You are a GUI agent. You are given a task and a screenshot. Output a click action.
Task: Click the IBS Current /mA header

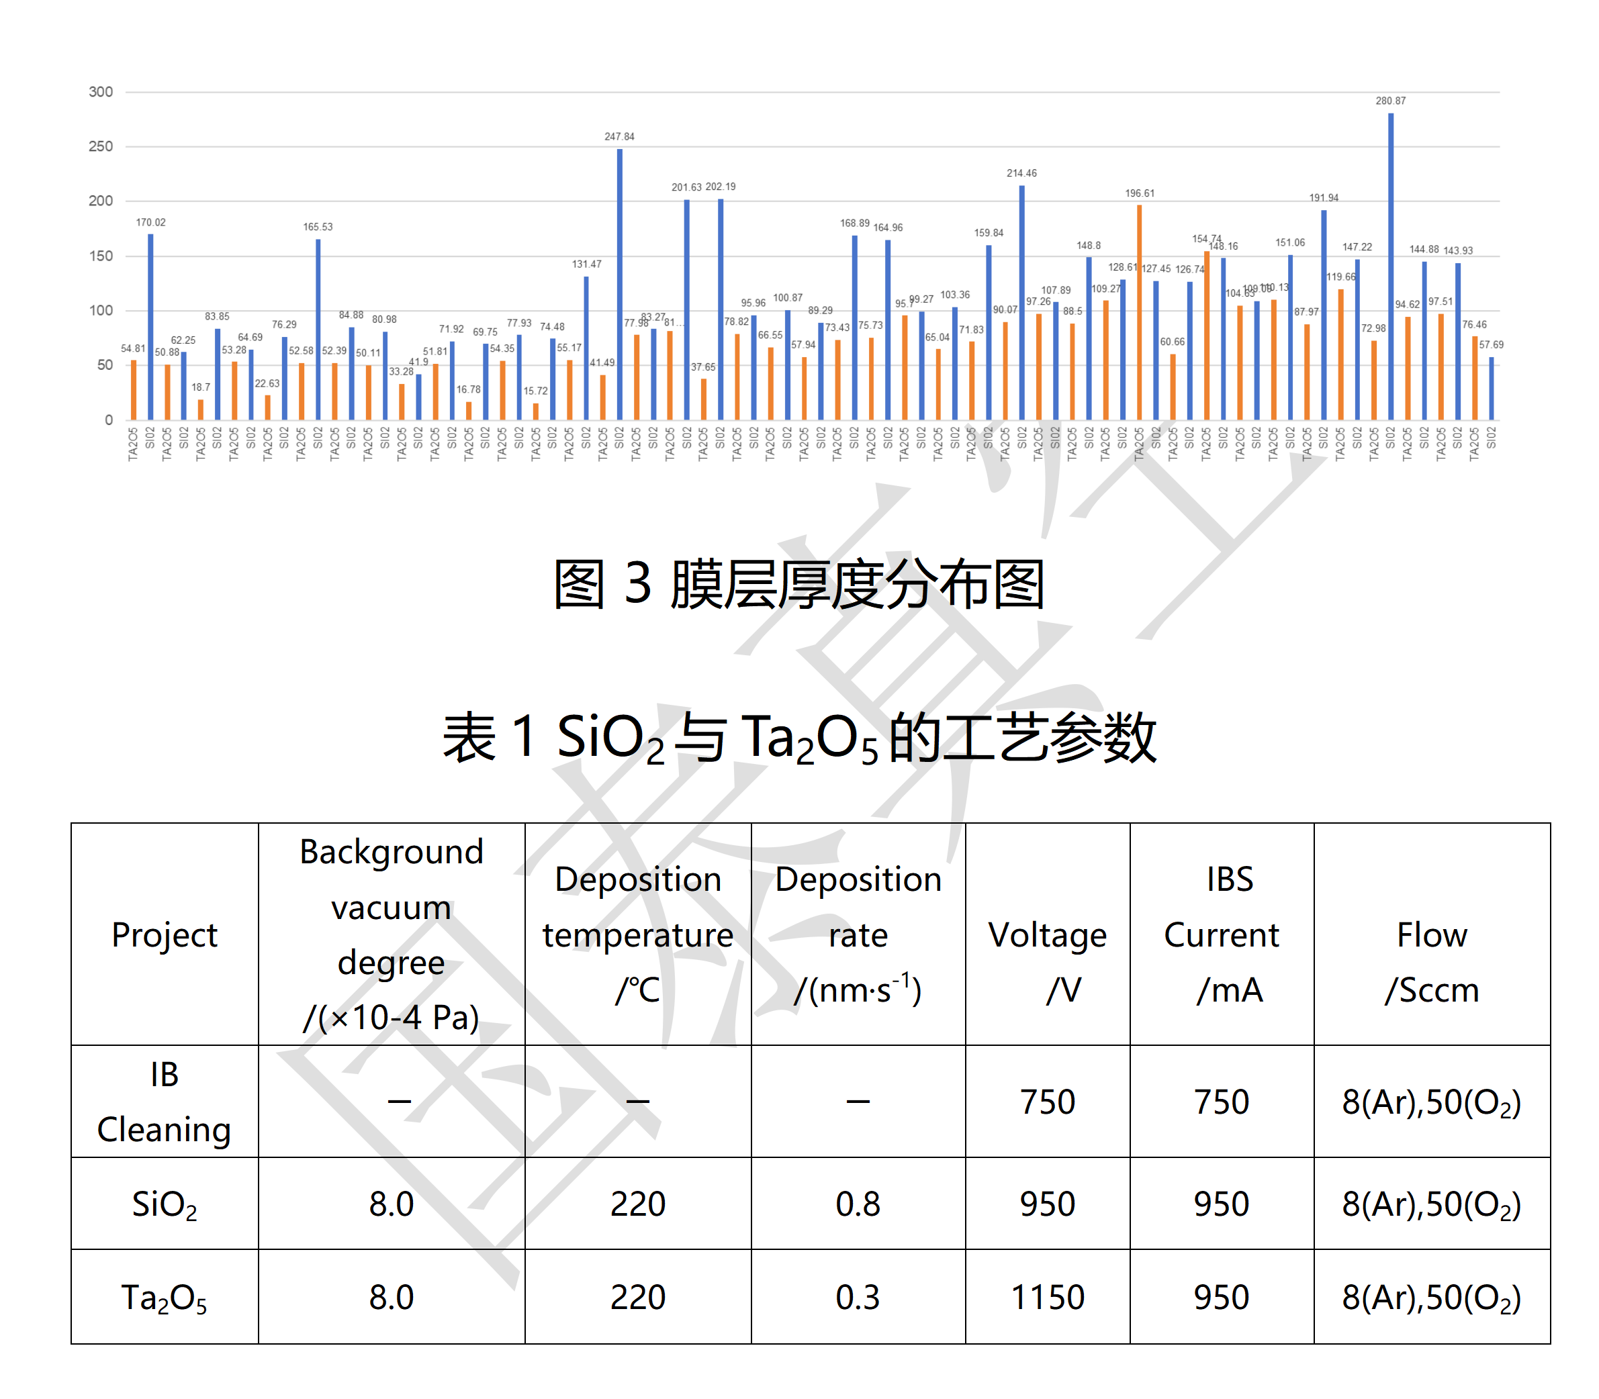click(1222, 934)
